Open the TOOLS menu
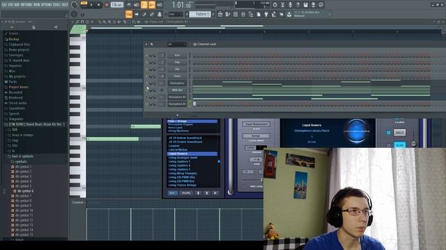Screen dimensions: 446x250 (56, 5)
